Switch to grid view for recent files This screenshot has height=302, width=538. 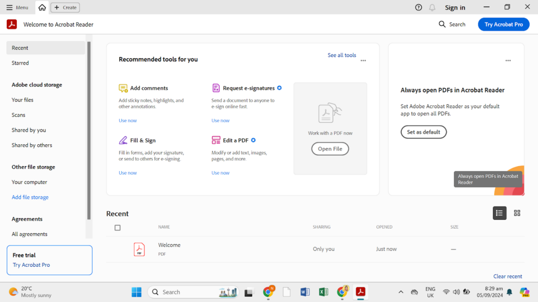(x=517, y=213)
